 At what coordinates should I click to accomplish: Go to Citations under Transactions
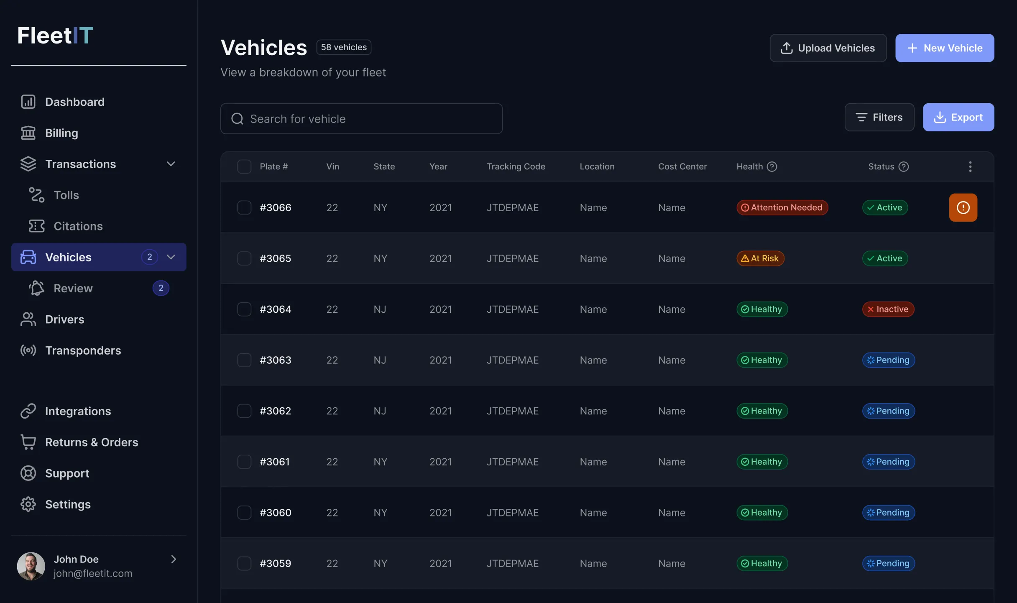coord(99,226)
